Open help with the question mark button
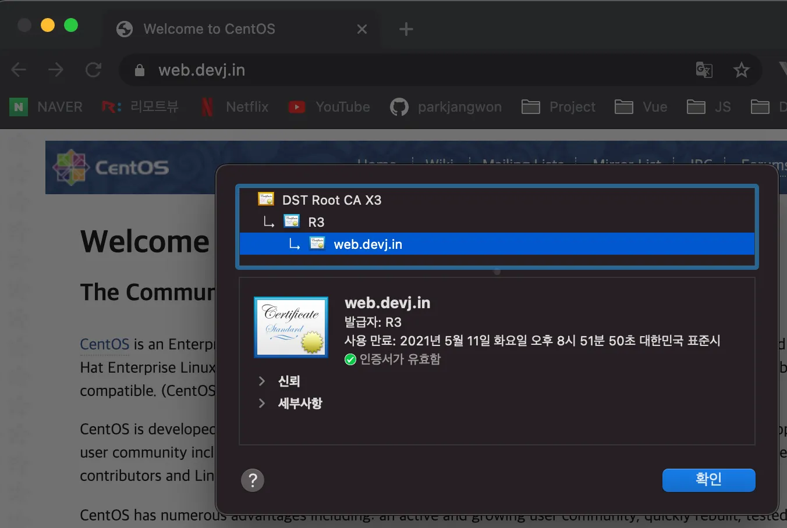The image size is (787, 528). 253,480
